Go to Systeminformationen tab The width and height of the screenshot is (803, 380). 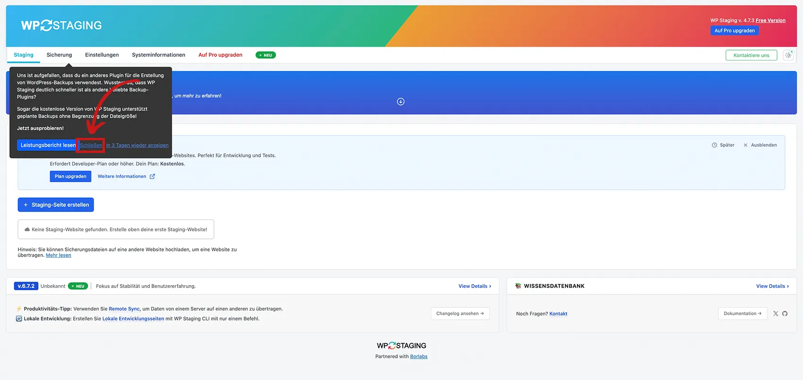point(158,55)
